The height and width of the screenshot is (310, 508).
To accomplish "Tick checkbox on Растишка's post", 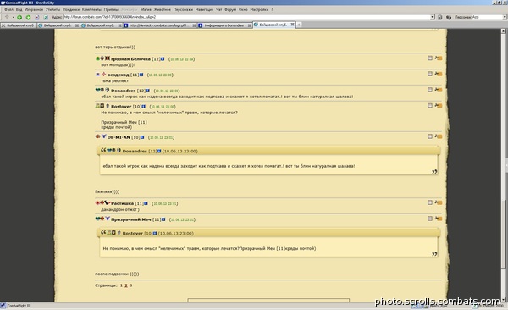I will point(430,202).
